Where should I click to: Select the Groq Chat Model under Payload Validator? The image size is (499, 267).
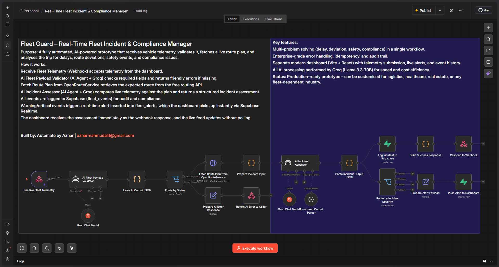click(x=88, y=216)
